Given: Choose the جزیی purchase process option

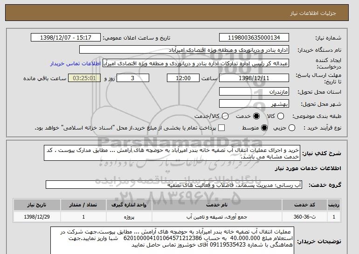Looking at the screenshot, I should 292,128.
